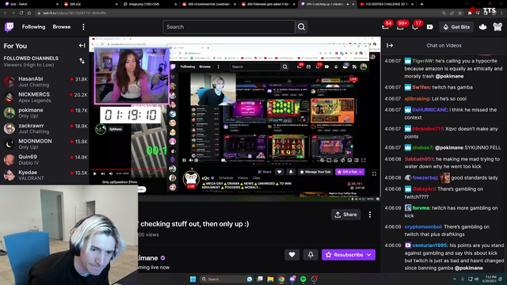Switch to the image.png browser tab

coord(151,4)
